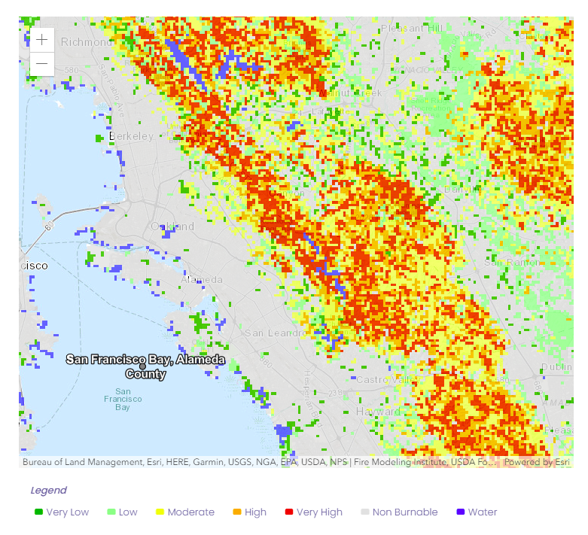Zoom out of the map with the minus button
Screen dimensions: 588x535
42,64
